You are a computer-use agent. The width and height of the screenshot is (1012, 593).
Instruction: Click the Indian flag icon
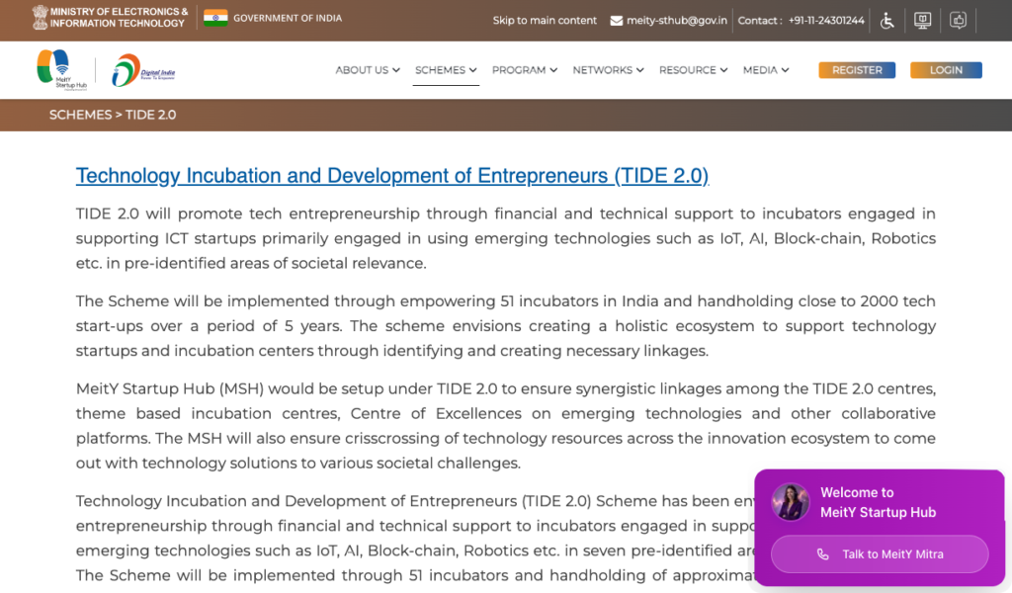coord(214,18)
